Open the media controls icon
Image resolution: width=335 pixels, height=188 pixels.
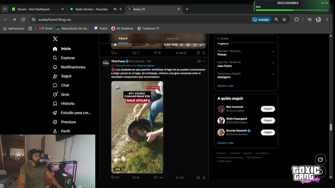coord(310,20)
